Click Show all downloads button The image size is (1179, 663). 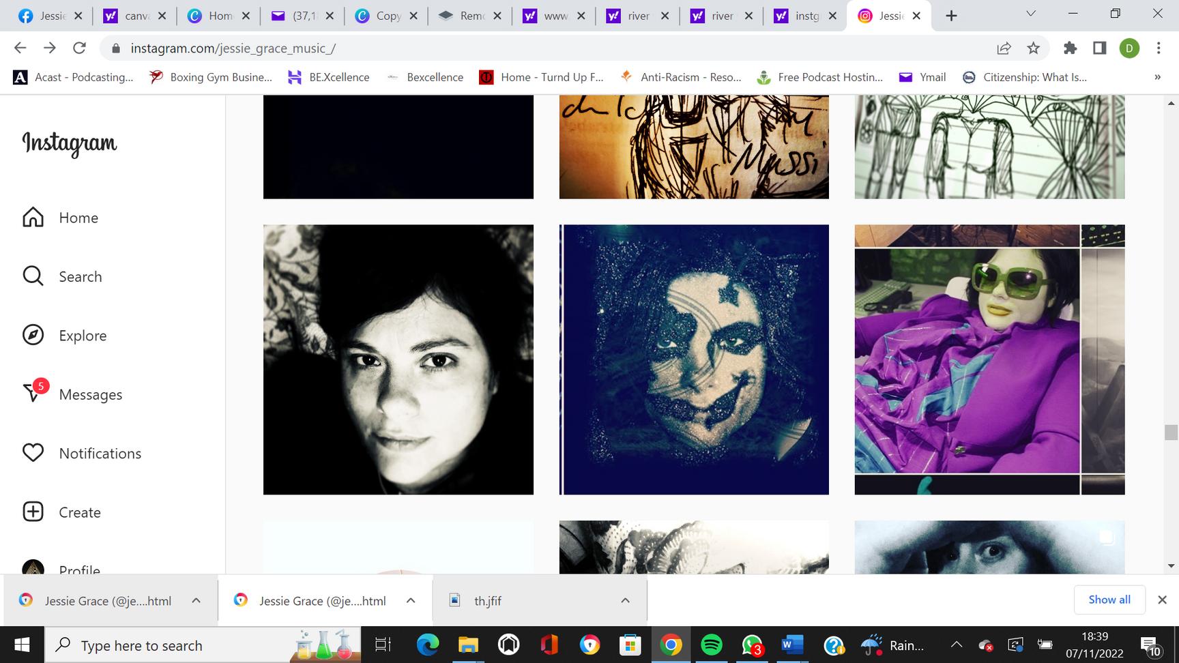[1109, 600]
